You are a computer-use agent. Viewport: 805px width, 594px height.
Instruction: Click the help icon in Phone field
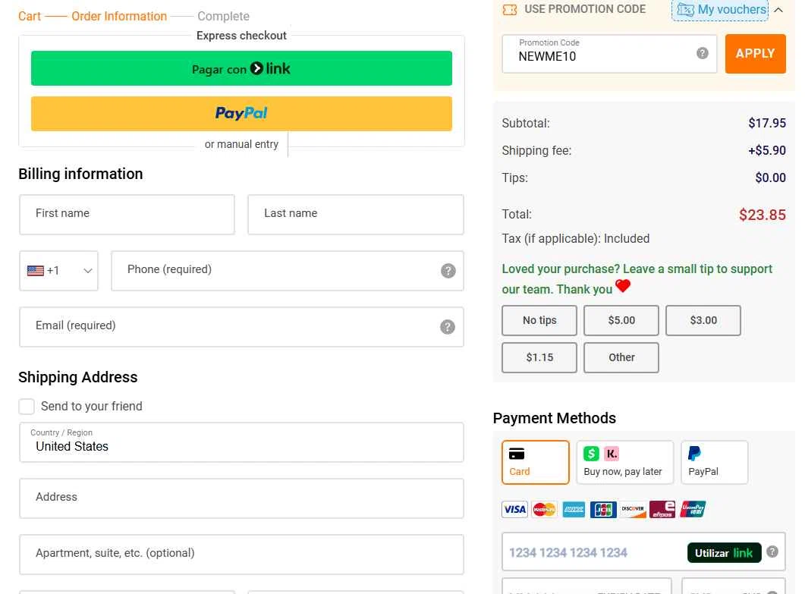click(x=448, y=271)
